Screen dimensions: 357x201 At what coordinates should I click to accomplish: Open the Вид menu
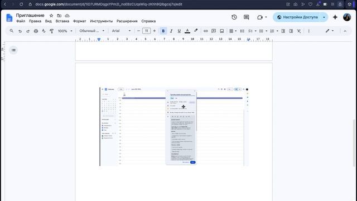[x=49, y=21]
